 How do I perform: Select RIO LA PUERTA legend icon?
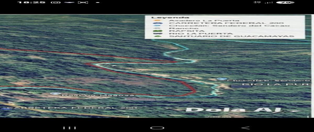[x=158, y=34]
